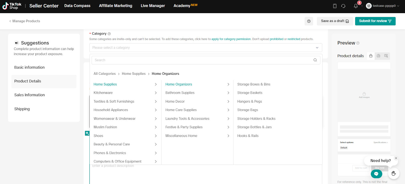This screenshot has width=405, height=184.
Task: Open customer support headset icon
Action: tap(343, 6)
